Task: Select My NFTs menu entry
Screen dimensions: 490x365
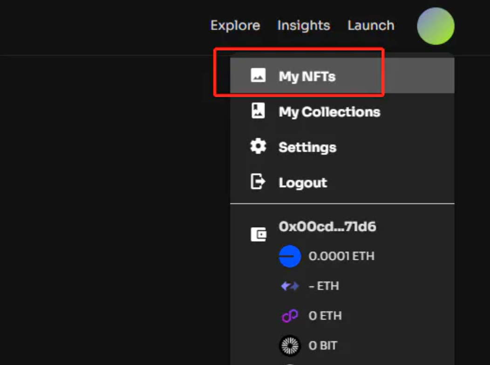Action: [342, 75]
